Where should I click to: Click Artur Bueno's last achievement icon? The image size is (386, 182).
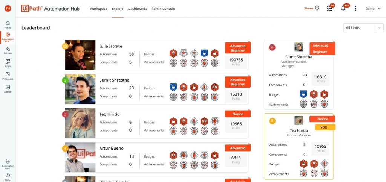[214, 165]
